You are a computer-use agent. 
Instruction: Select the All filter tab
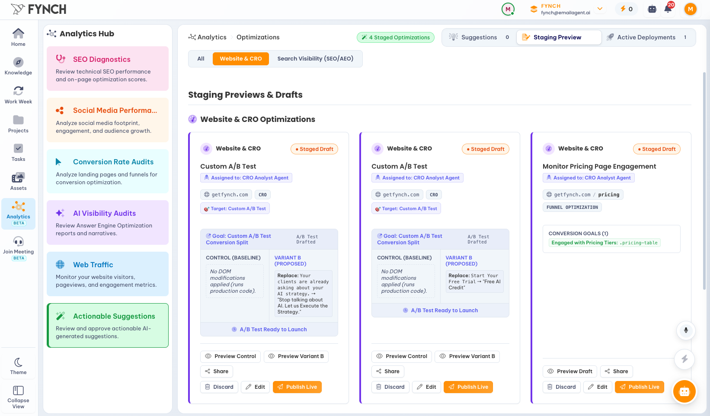coord(201,59)
